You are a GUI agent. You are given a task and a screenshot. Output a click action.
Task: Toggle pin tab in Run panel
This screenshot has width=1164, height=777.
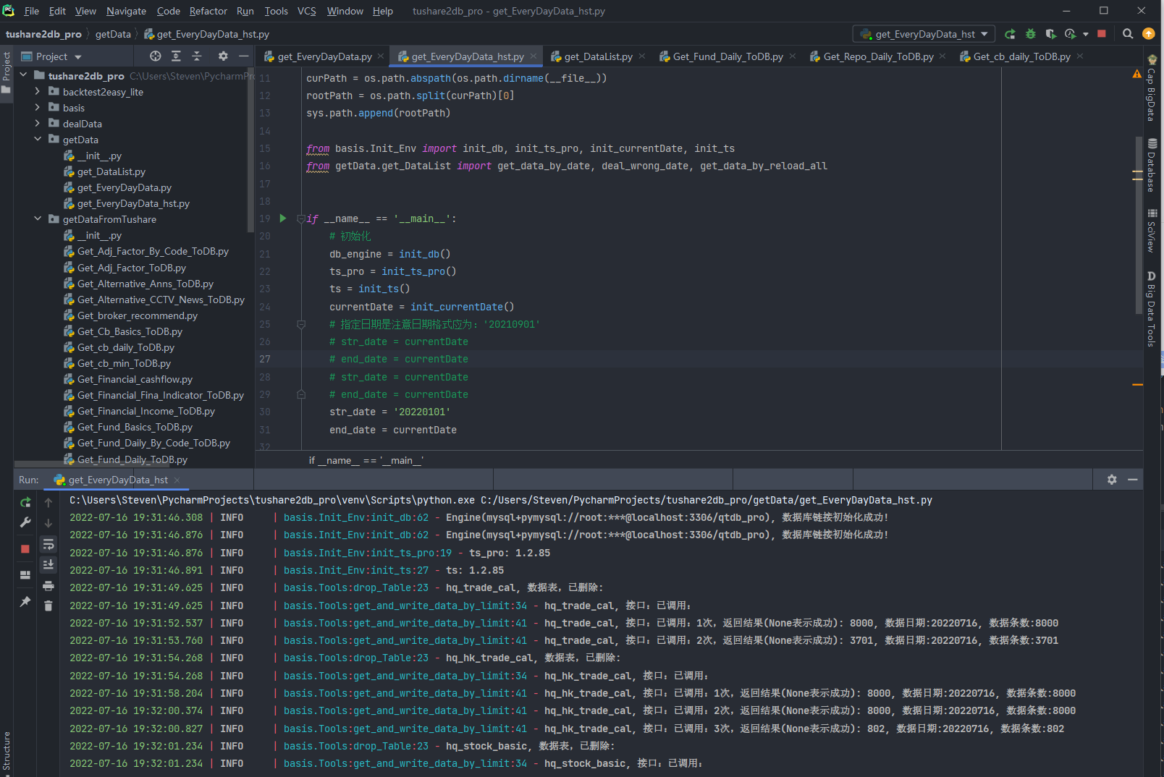pyautogui.click(x=25, y=602)
